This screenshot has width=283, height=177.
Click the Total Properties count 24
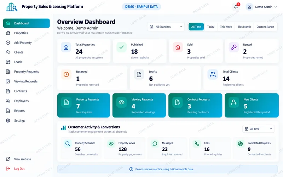tap(79, 52)
